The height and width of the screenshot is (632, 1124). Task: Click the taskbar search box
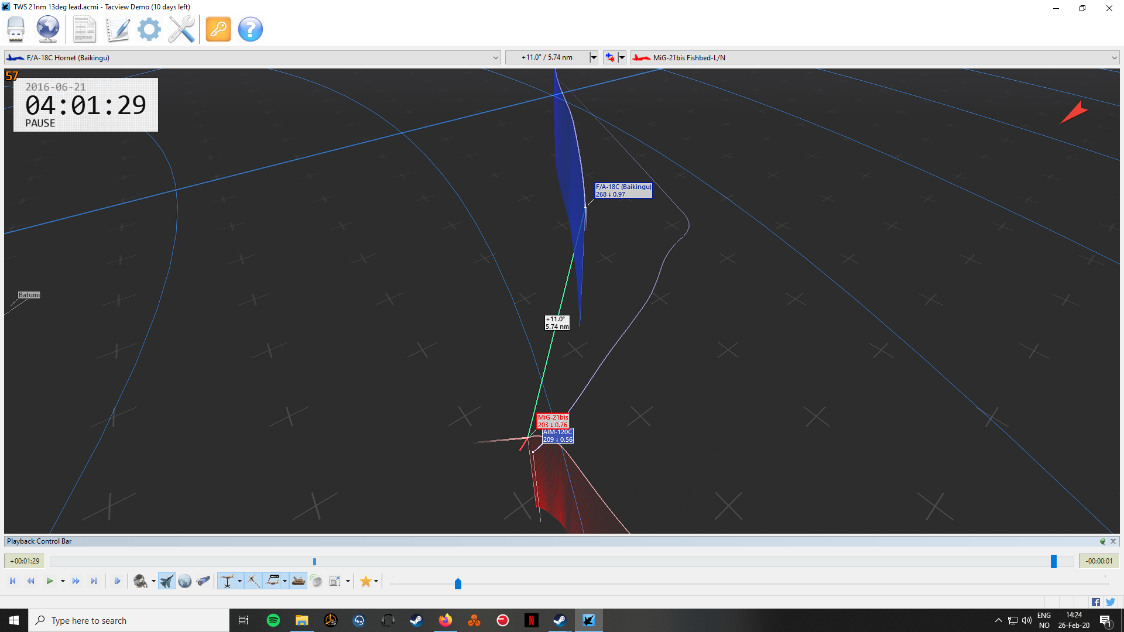coord(129,620)
